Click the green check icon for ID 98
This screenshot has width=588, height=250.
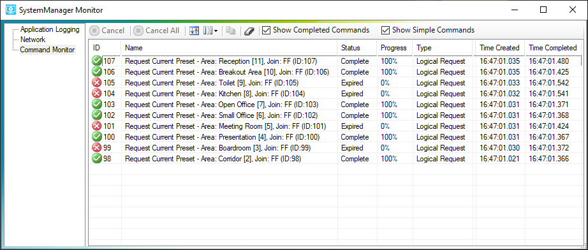[x=97, y=159]
